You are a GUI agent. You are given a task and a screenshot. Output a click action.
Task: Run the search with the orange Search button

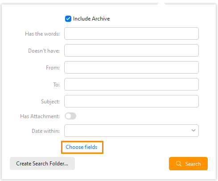(188, 164)
